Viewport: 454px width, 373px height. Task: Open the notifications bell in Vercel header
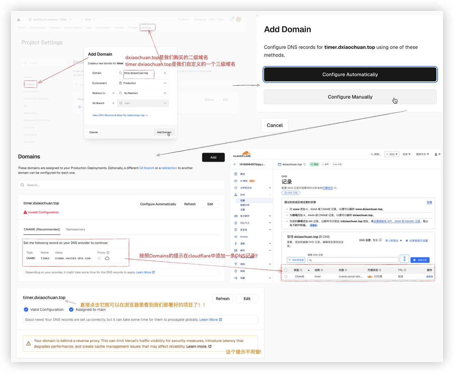coord(231,19)
